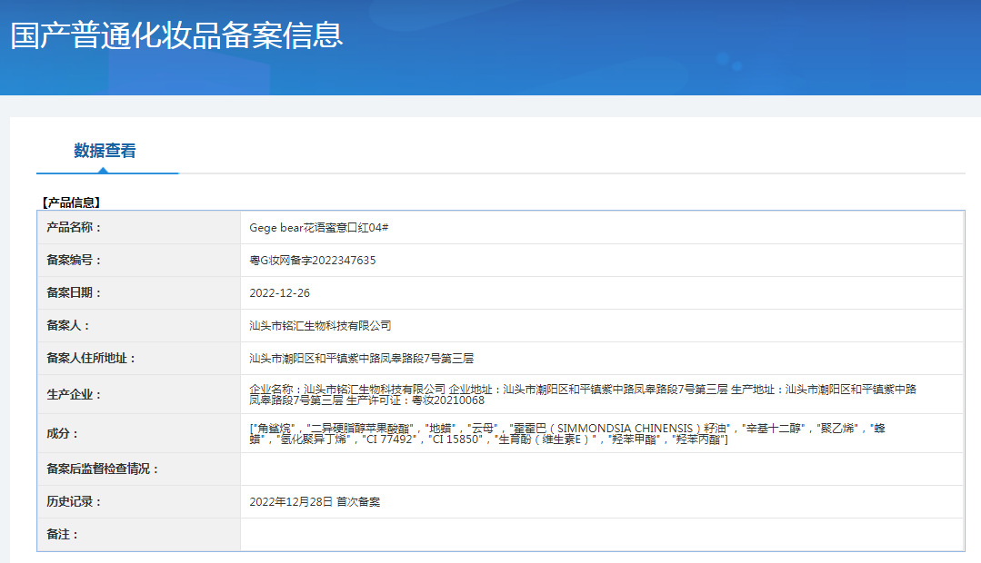Viewport: 981px width, 563px height.
Task: Click the 成分 label
Action: click(62, 433)
